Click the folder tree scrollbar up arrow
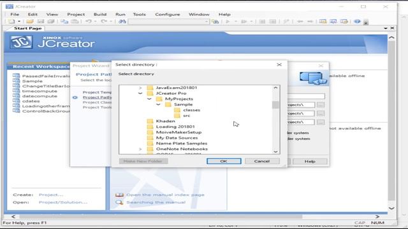Screen dimensions: 408x229 275,88
